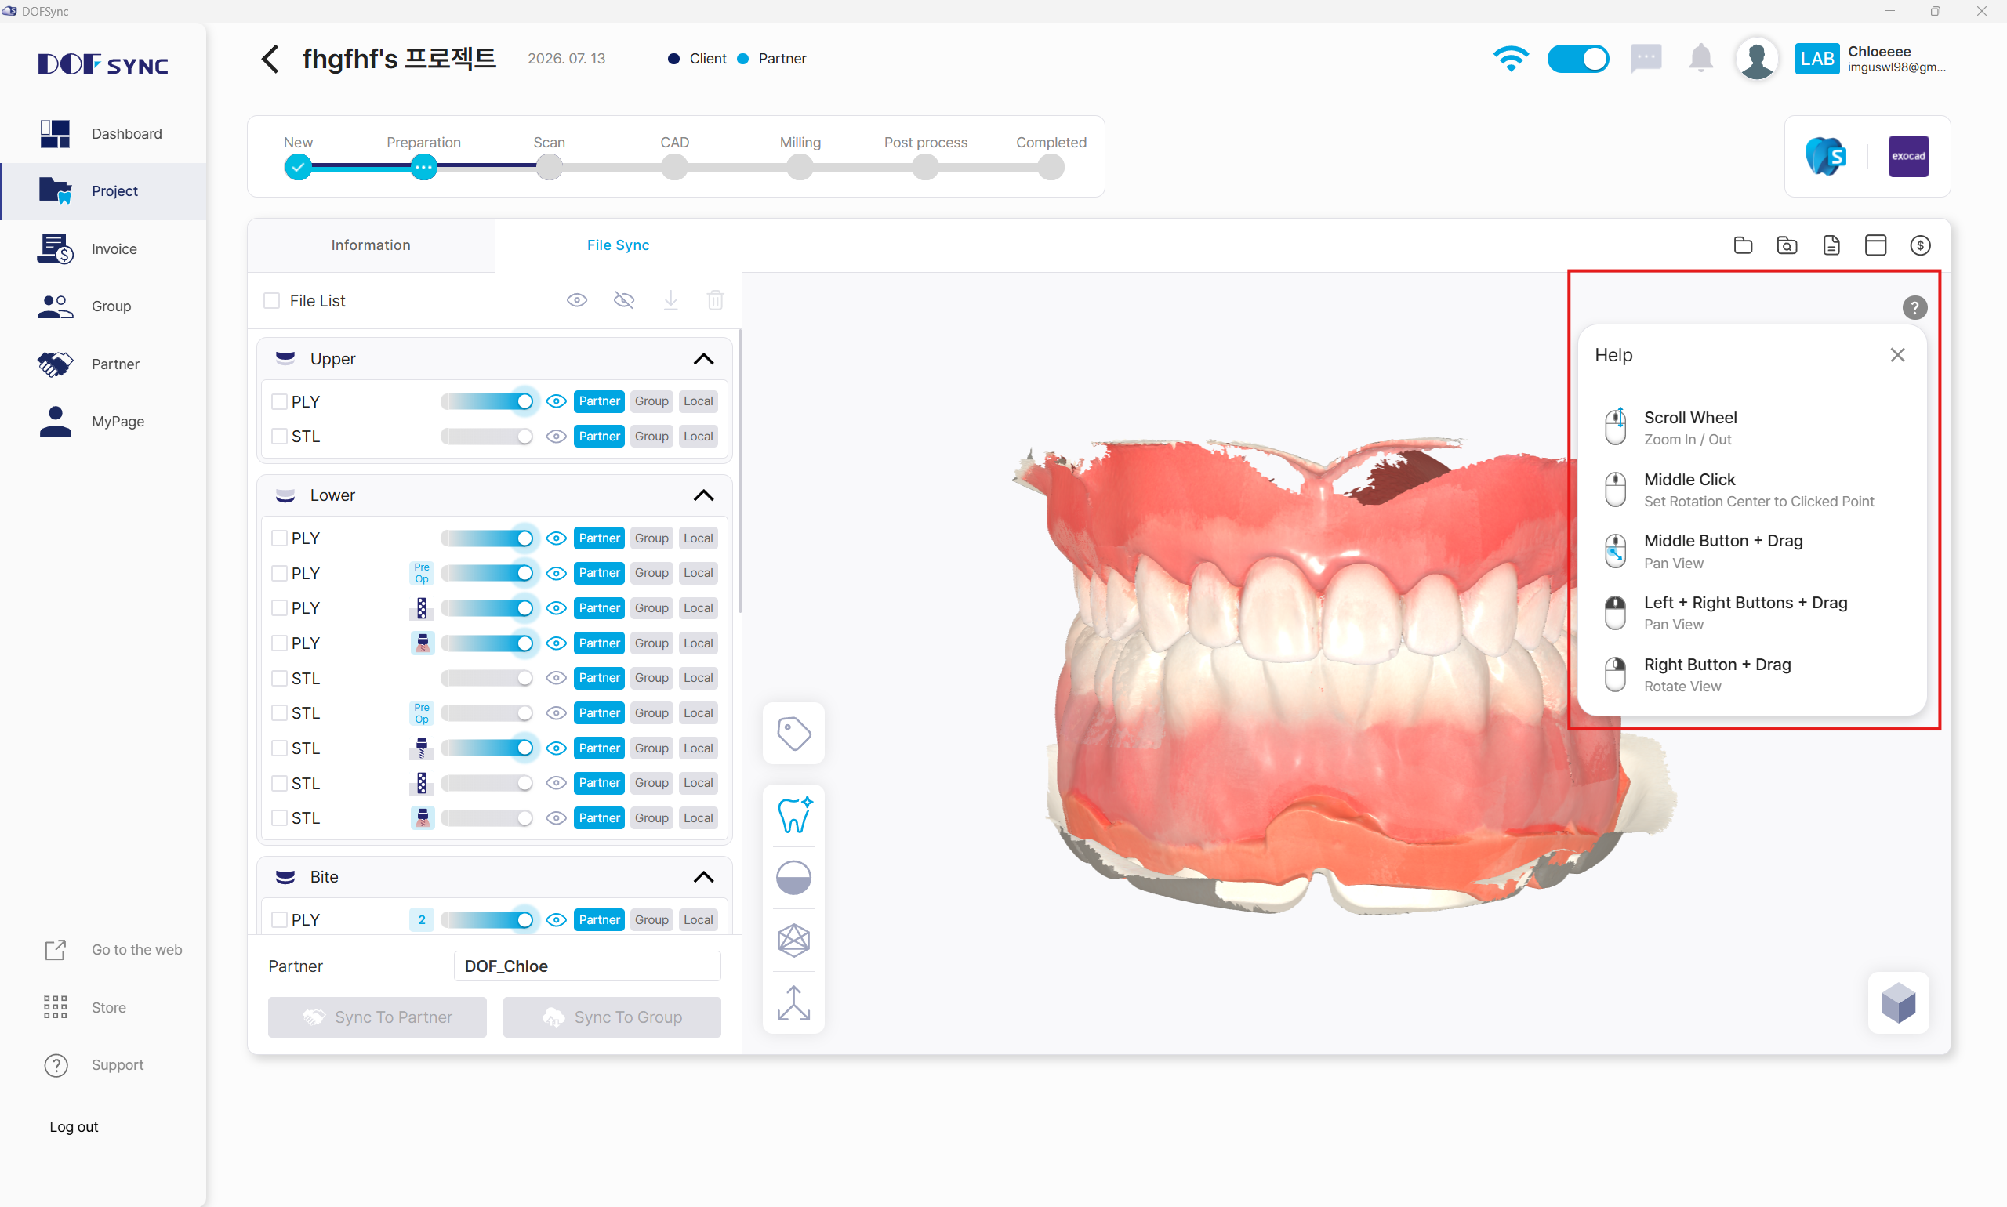The width and height of the screenshot is (2007, 1207).
Task: Activate the half-circle section view tool
Action: click(793, 878)
